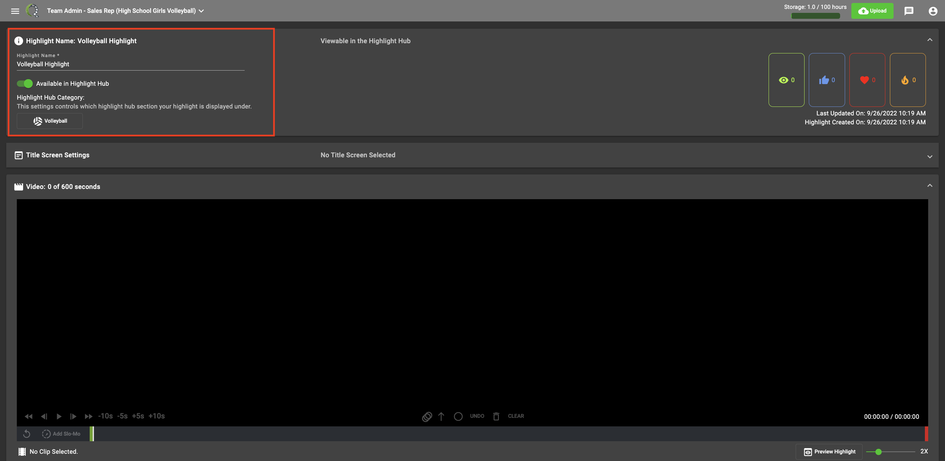Image resolution: width=945 pixels, height=461 pixels.
Task: Click the rewind playback button
Action: pos(29,416)
